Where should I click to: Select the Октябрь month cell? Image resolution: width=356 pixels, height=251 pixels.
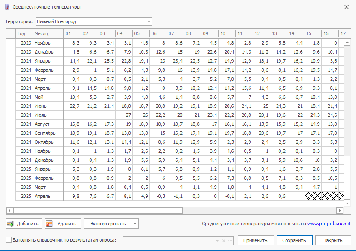[48, 142]
